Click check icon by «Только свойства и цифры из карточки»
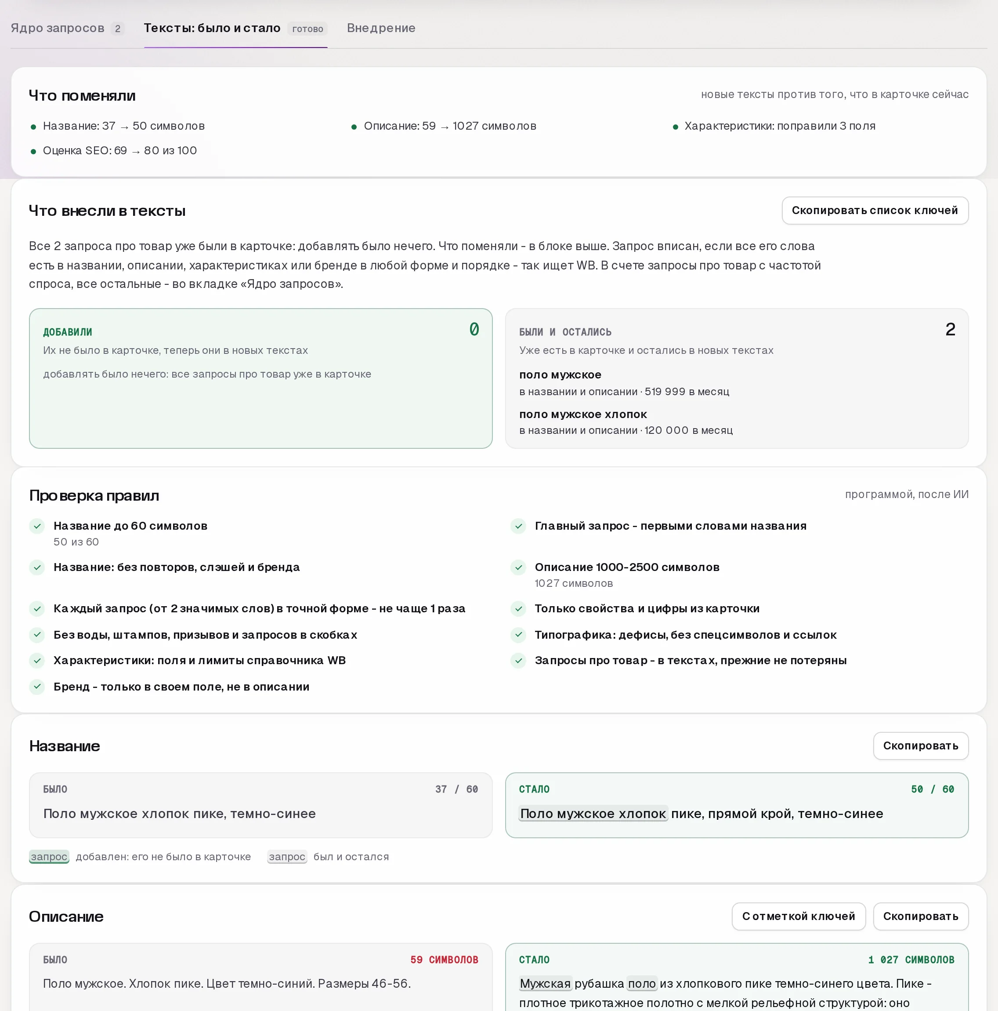The image size is (998, 1011). tap(518, 609)
